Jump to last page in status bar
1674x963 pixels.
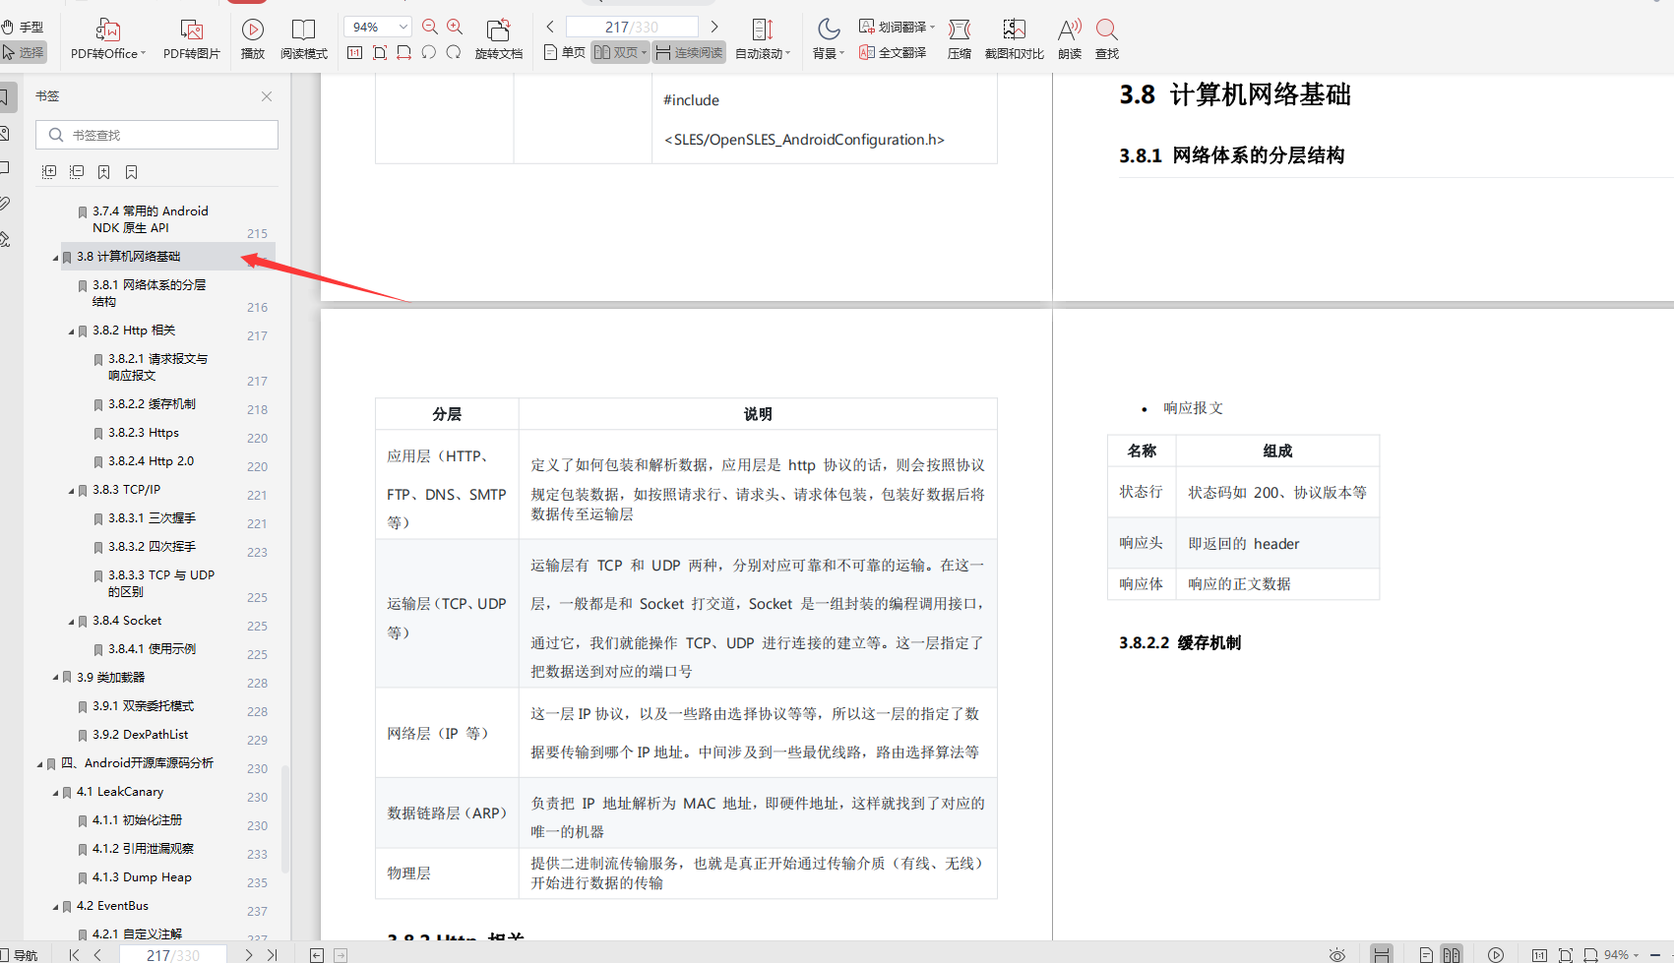(273, 954)
